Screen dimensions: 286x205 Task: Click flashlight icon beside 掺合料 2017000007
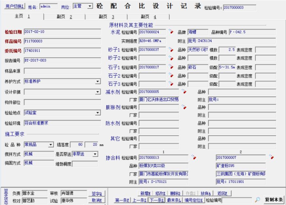[271, 157]
